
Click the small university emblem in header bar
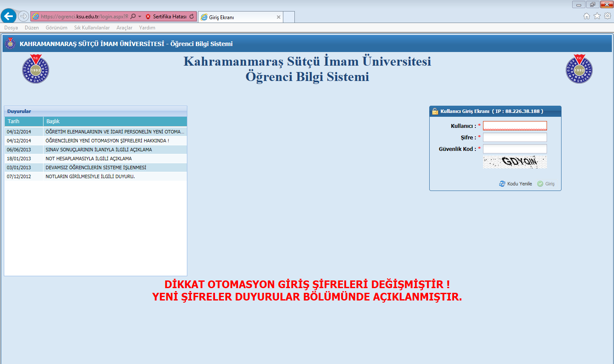(10, 43)
